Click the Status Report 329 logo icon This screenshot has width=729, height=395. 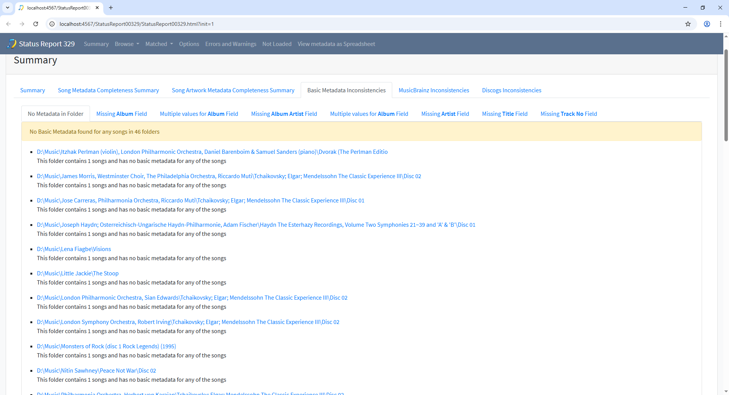(12, 44)
